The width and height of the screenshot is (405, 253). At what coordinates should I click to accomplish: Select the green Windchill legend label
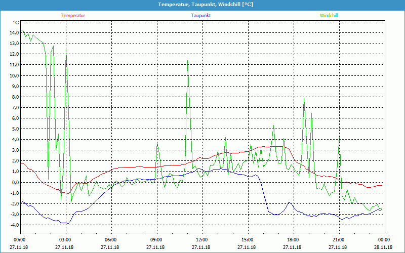click(x=329, y=16)
